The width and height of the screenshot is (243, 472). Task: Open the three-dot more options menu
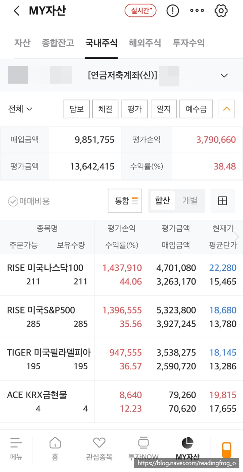pos(197,11)
